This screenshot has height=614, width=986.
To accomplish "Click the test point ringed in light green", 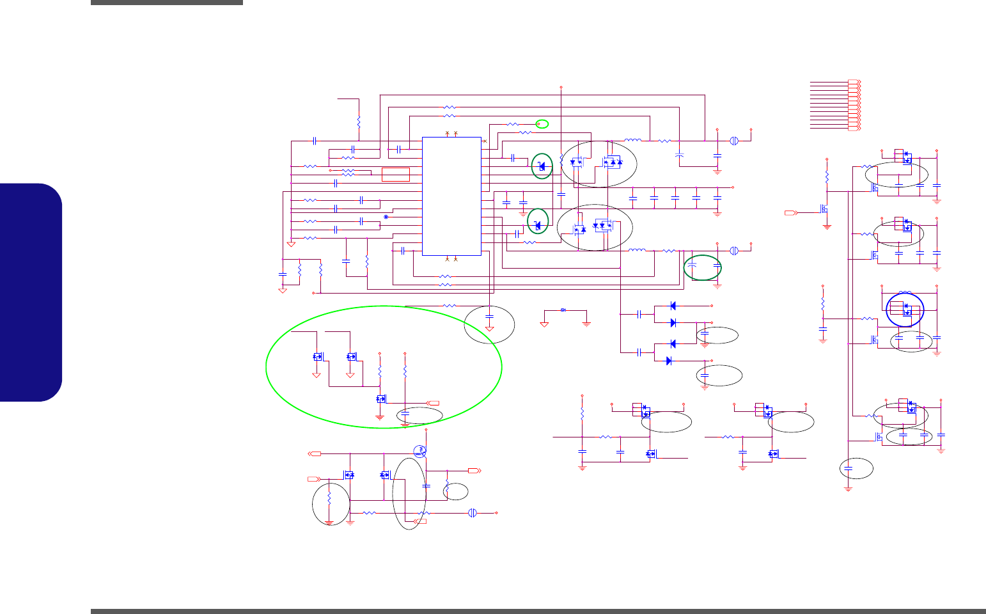I will click(538, 123).
